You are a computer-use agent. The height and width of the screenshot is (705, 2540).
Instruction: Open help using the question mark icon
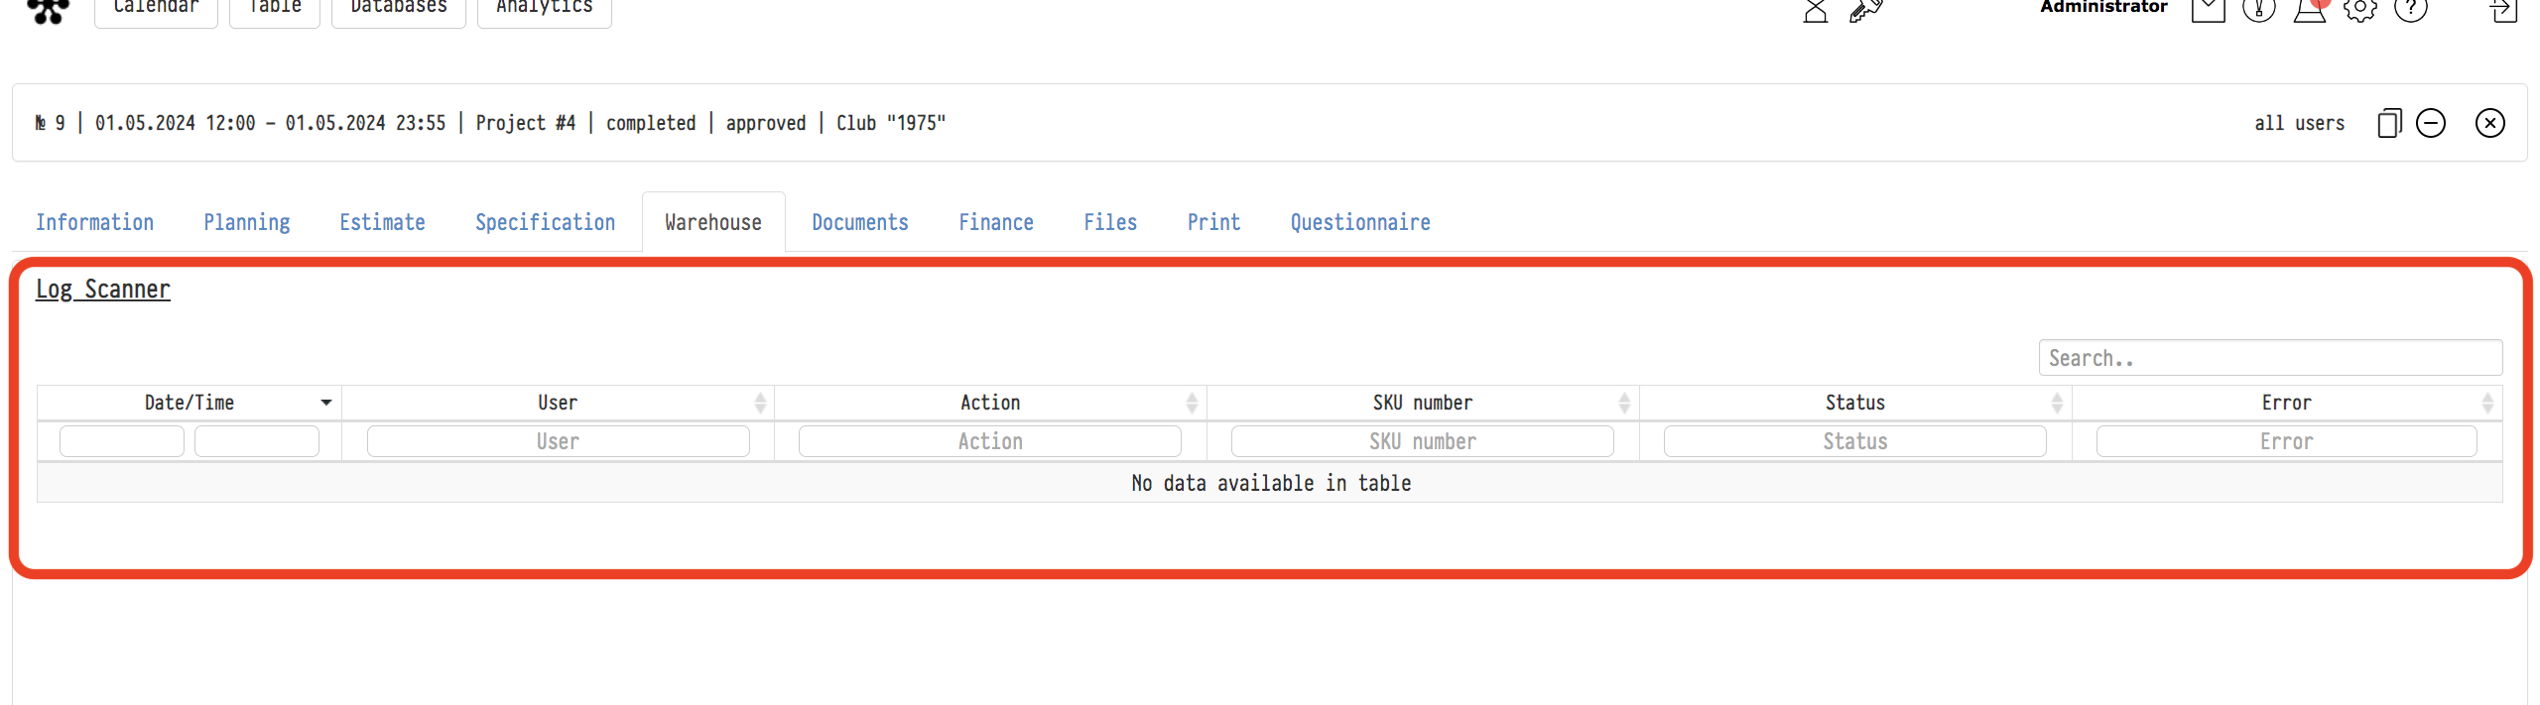point(2410,9)
